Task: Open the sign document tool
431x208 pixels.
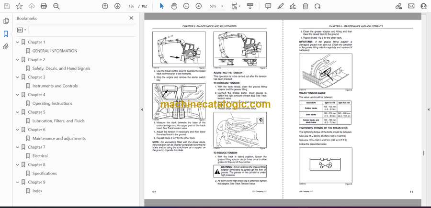Action: click(293, 6)
